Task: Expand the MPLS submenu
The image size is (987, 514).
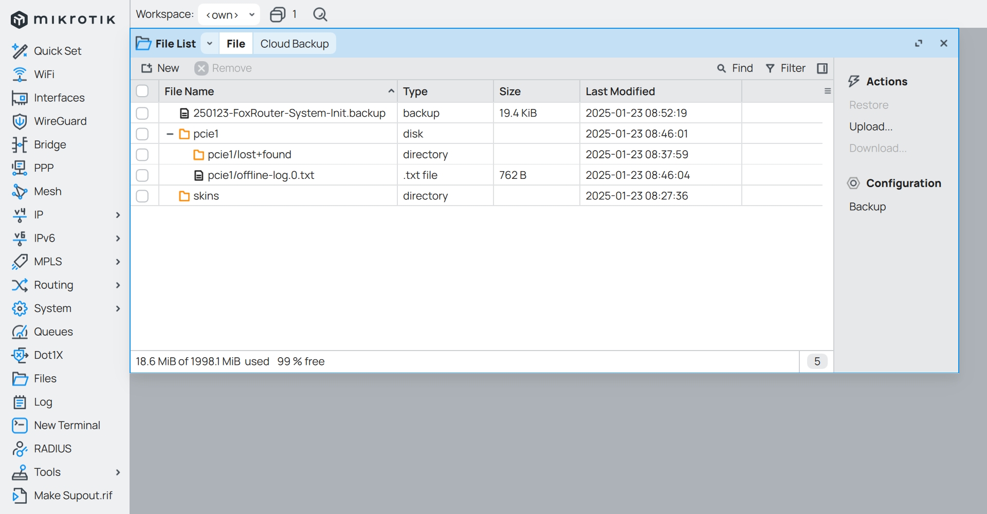Action: click(x=118, y=262)
